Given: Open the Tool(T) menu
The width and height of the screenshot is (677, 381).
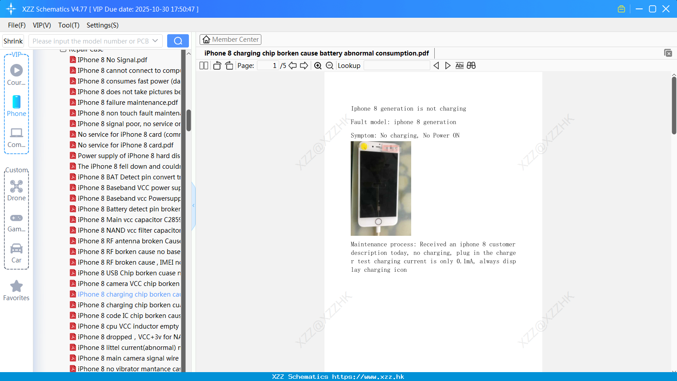Looking at the screenshot, I should (x=69, y=25).
